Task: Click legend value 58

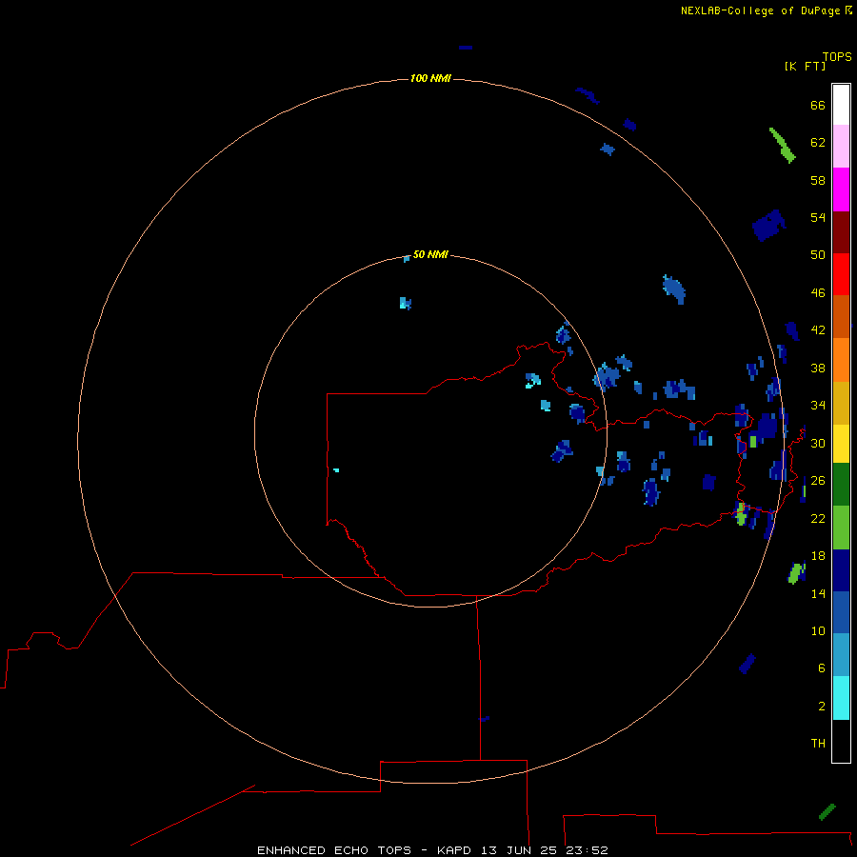Action: coord(818,180)
